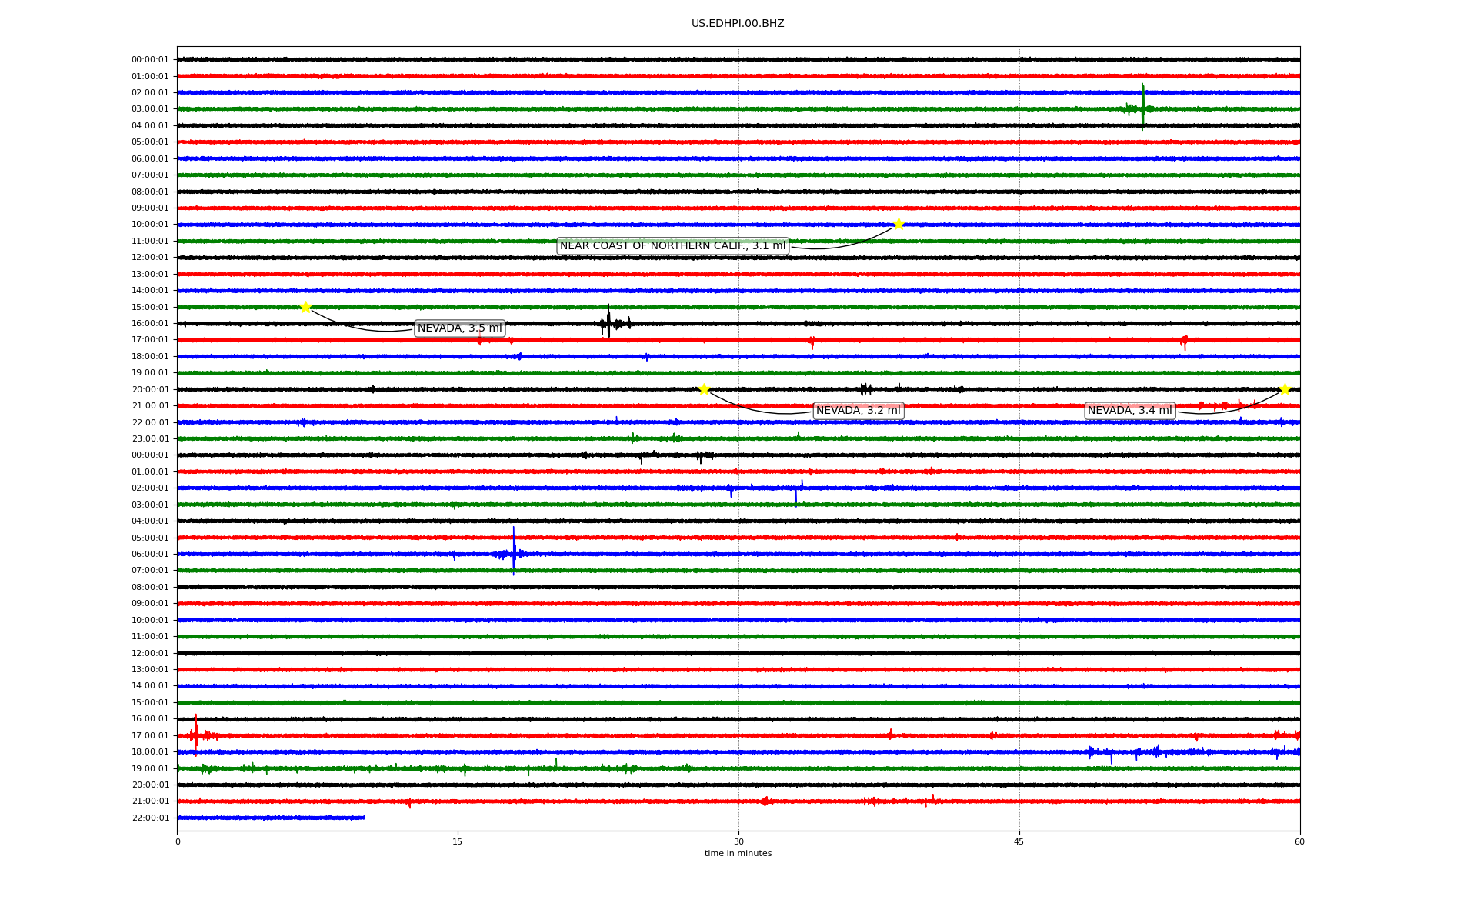Select the NEVADA, 3.4 ml annotation label
The width and height of the screenshot is (1477, 923).
(x=1129, y=411)
